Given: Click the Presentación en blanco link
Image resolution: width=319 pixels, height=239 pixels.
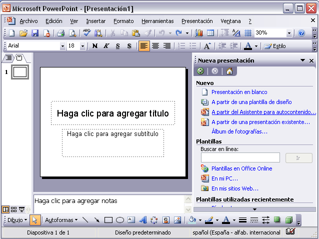Looking at the screenshot, I should 239,92.
